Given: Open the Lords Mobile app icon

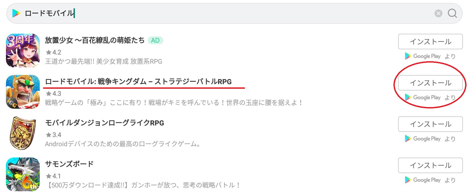Looking at the screenshot, I should (23, 92).
